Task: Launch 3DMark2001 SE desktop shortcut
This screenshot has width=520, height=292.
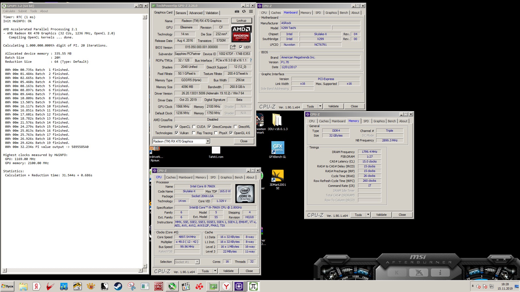Action: (x=278, y=180)
